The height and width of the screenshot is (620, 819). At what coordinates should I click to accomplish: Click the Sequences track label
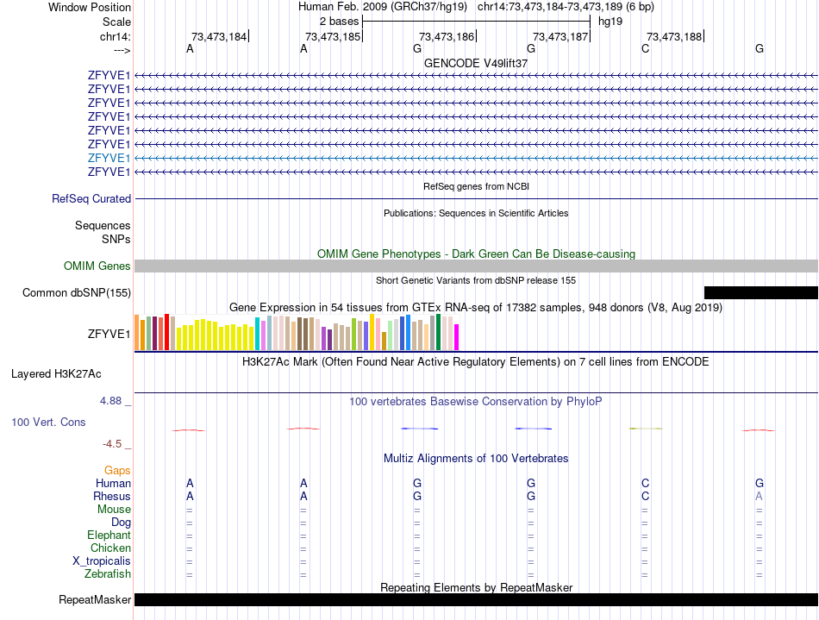pos(103,225)
